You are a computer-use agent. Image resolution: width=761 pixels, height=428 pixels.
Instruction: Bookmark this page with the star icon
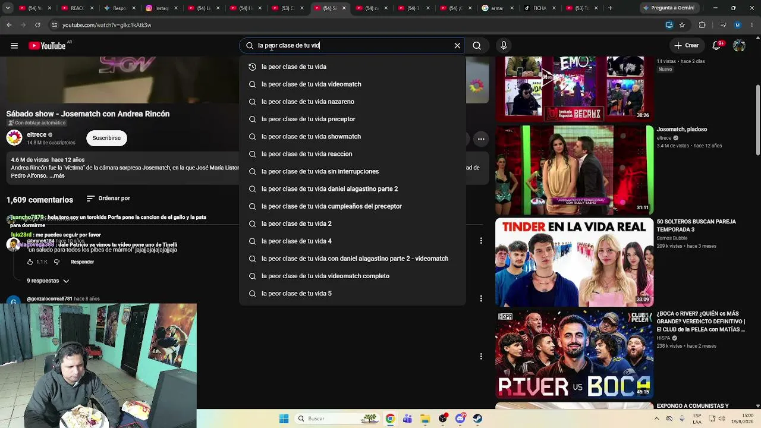tap(682, 25)
